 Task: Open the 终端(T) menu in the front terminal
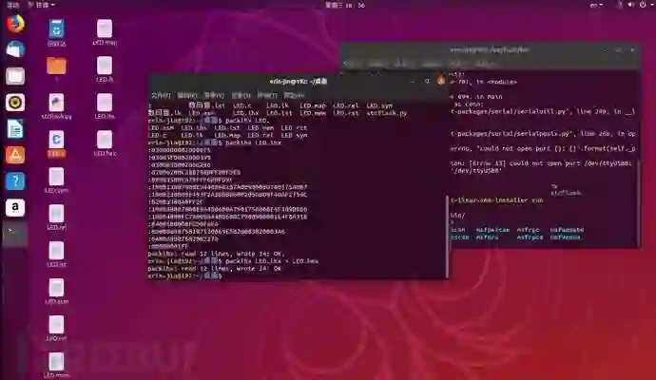coord(267,95)
